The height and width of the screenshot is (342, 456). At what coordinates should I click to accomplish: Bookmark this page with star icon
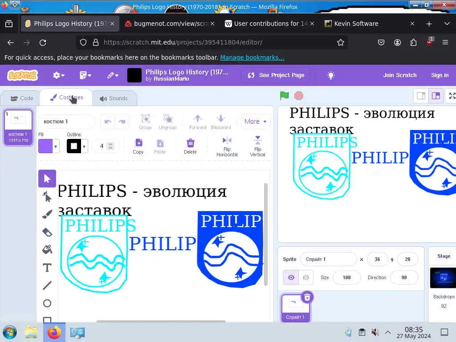pos(341,42)
